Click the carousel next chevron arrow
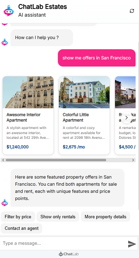 pos(126,117)
